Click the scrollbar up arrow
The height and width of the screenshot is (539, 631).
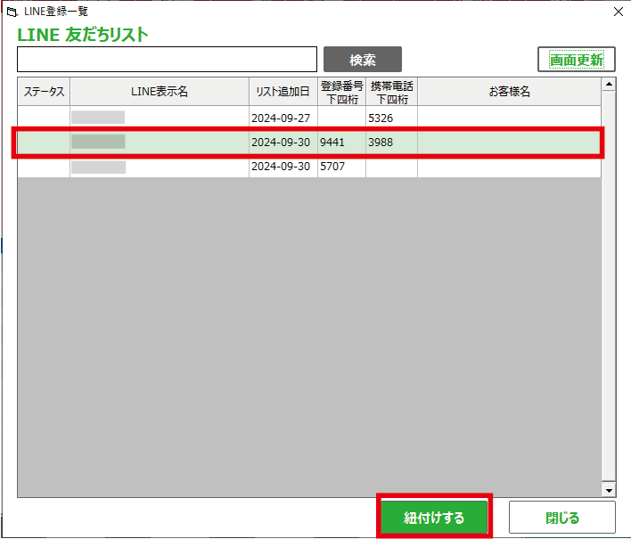pyautogui.click(x=609, y=84)
